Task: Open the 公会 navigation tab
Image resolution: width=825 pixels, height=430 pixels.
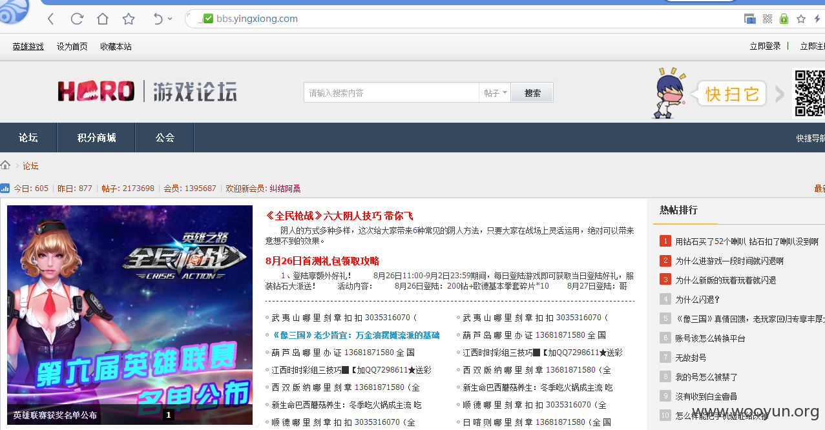Action: coord(165,138)
